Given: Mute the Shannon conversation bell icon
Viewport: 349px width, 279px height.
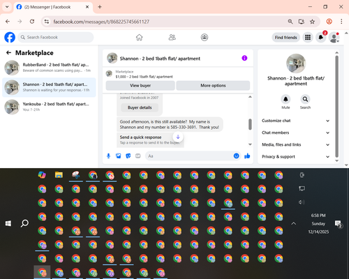Looking at the screenshot, I should [x=285, y=99].
